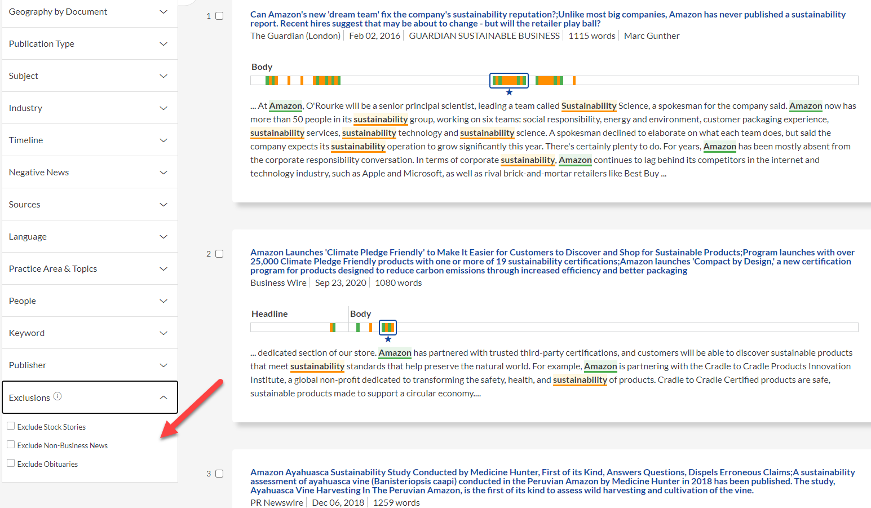The width and height of the screenshot is (871, 508).
Task: Expand the People filter
Action: click(90, 301)
